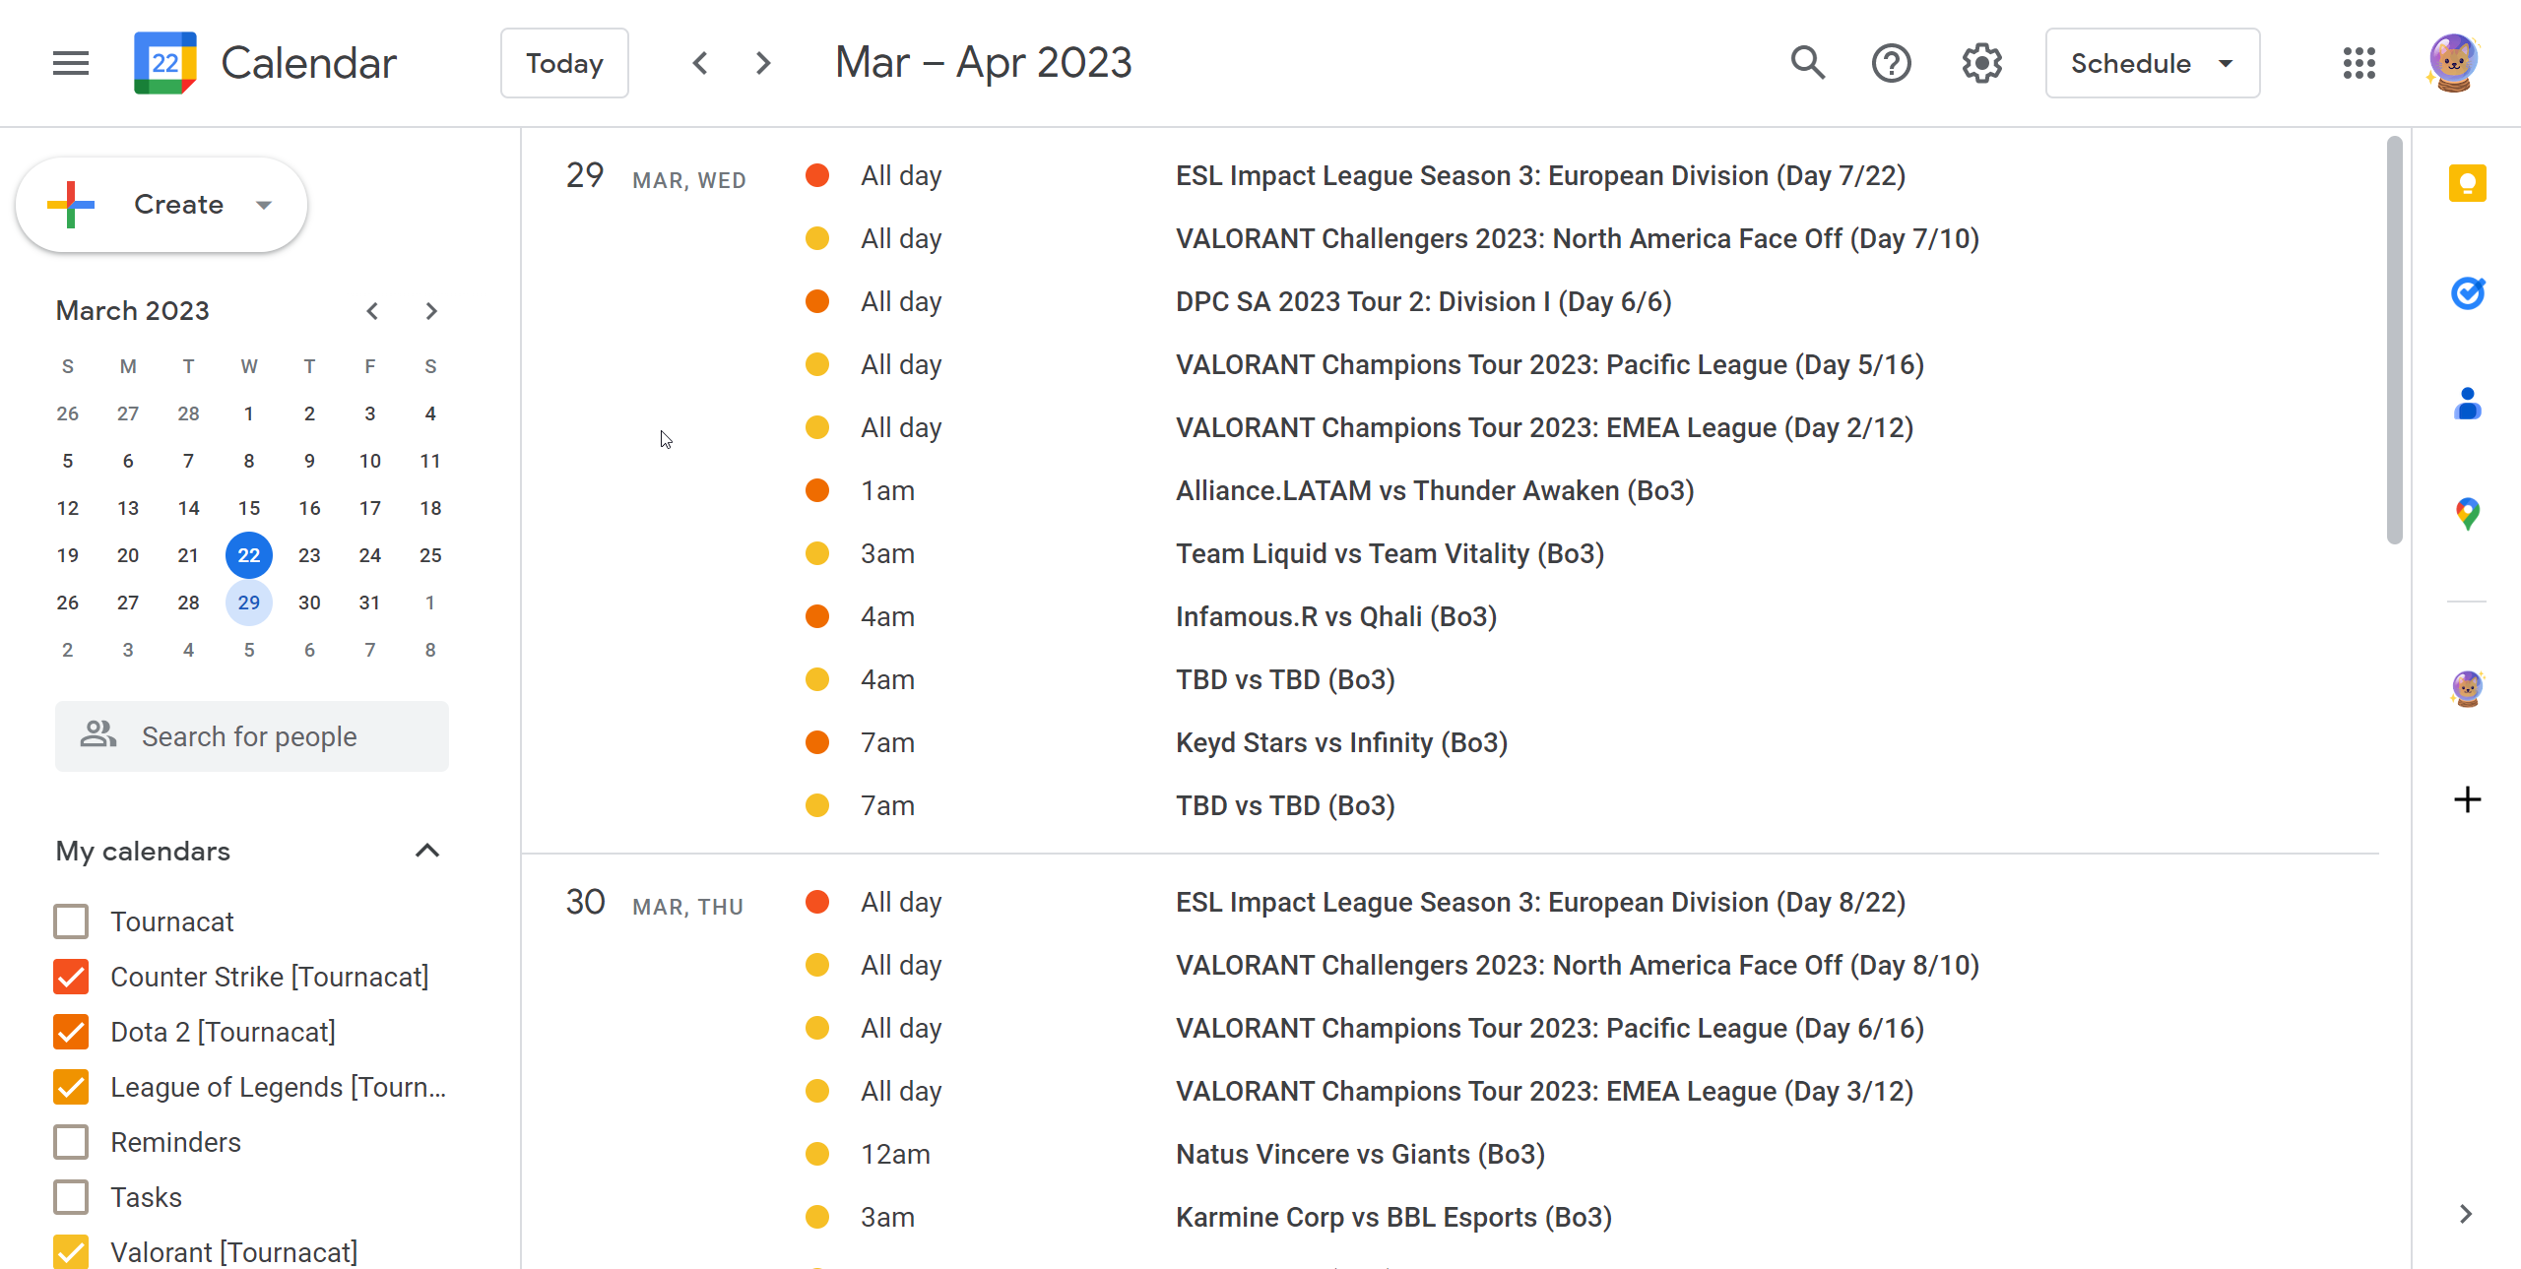Go to next period in header
Screen dimensions: 2521x1269
point(763,63)
